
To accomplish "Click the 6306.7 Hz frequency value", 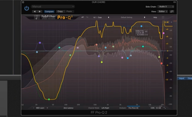I will 140,31.
